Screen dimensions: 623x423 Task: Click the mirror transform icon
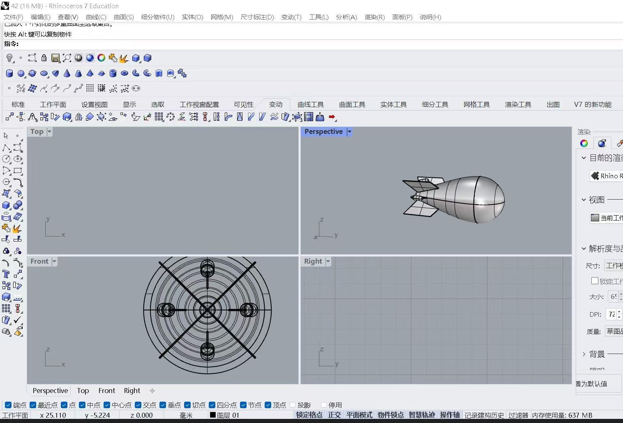point(79,117)
